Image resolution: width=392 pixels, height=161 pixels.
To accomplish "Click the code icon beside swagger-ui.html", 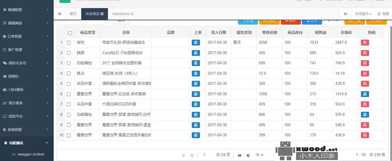I will 14,154.
